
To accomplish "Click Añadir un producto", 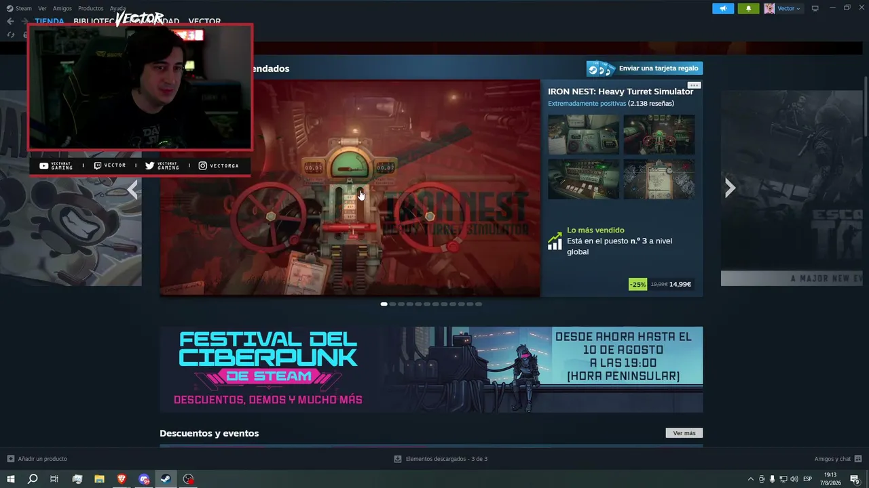I will coord(42,459).
